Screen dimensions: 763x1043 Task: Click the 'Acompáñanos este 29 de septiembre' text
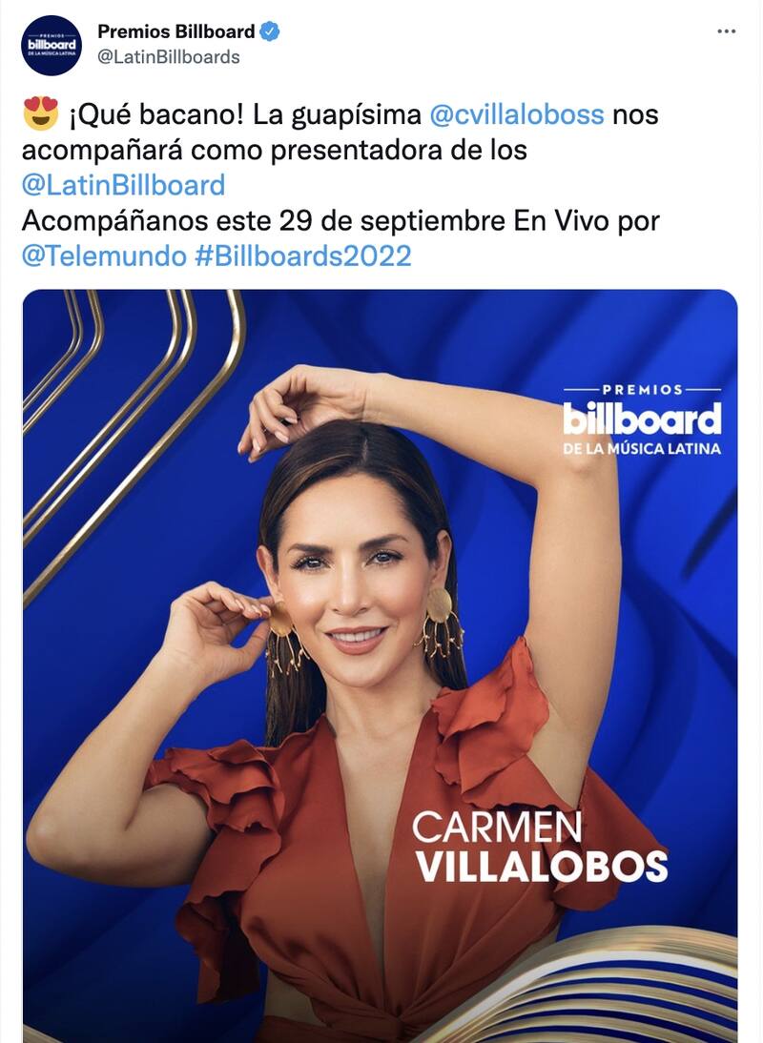coord(263,221)
